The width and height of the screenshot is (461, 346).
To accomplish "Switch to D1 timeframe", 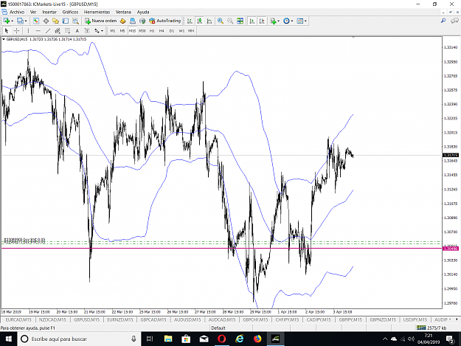I will click(x=172, y=30).
